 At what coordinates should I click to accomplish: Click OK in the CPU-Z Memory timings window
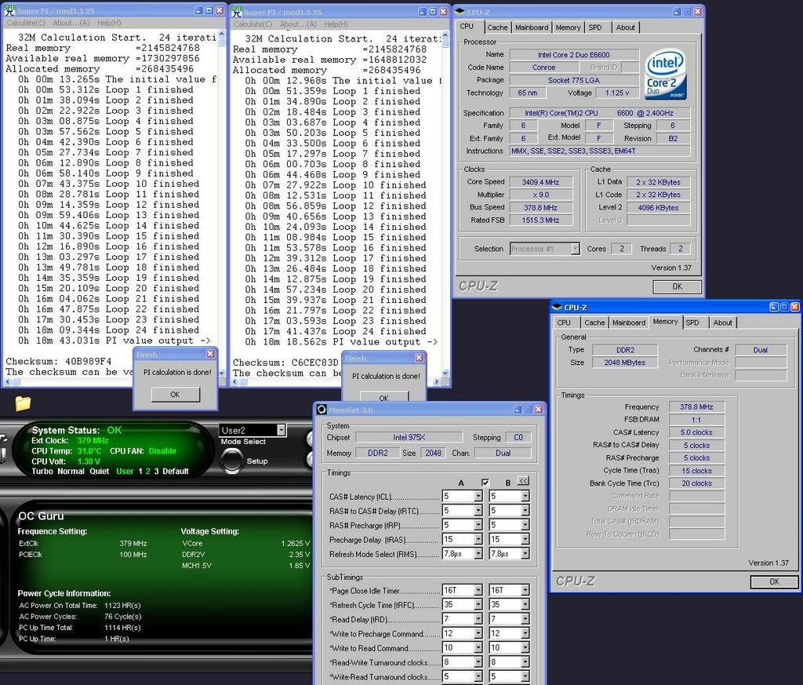(x=774, y=581)
